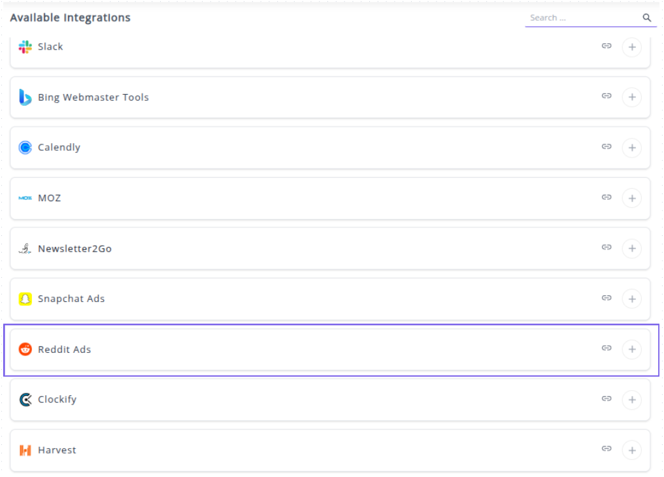
Task: Open link icon for Bing Webmaster Tools
Action: pyautogui.click(x=606, y=96)
